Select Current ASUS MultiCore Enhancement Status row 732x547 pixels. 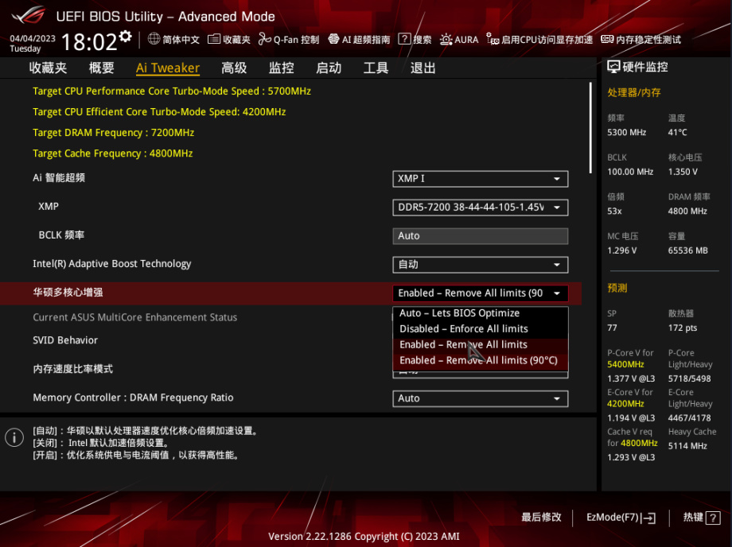(135, 317)
